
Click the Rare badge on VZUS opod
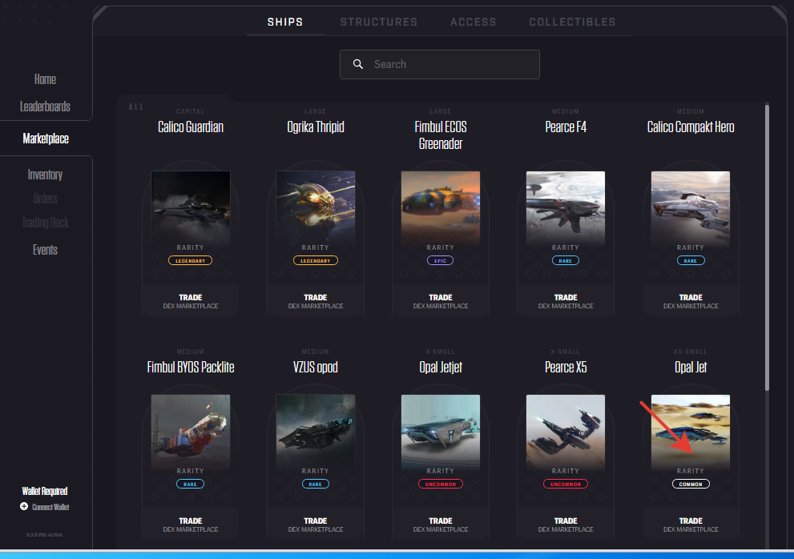click(x=316, y=484)
